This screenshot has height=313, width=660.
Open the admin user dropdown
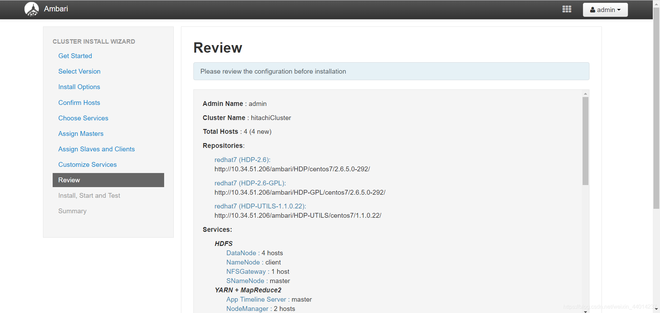tap(605, 10)
